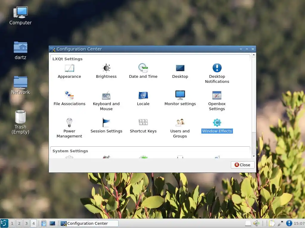Open Brightness settings
This screenshot has height=228, width=305.
106,71
